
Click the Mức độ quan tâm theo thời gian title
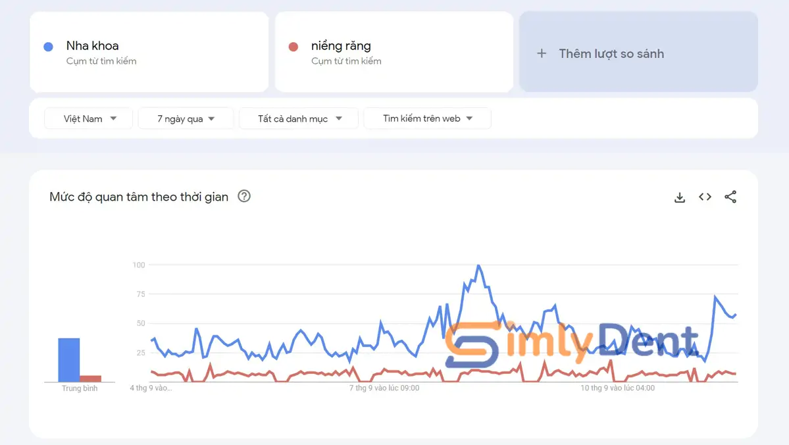[x=139, y=197]
